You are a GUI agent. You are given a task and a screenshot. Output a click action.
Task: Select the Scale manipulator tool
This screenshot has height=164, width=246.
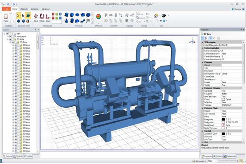[x=48, y=17]
